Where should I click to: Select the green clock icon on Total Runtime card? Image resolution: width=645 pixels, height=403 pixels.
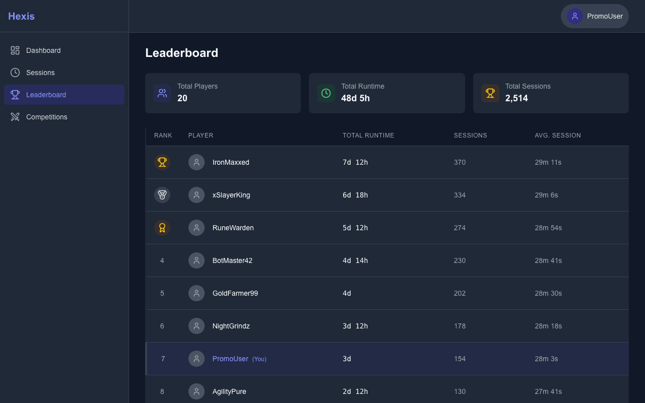click(326, 93)
